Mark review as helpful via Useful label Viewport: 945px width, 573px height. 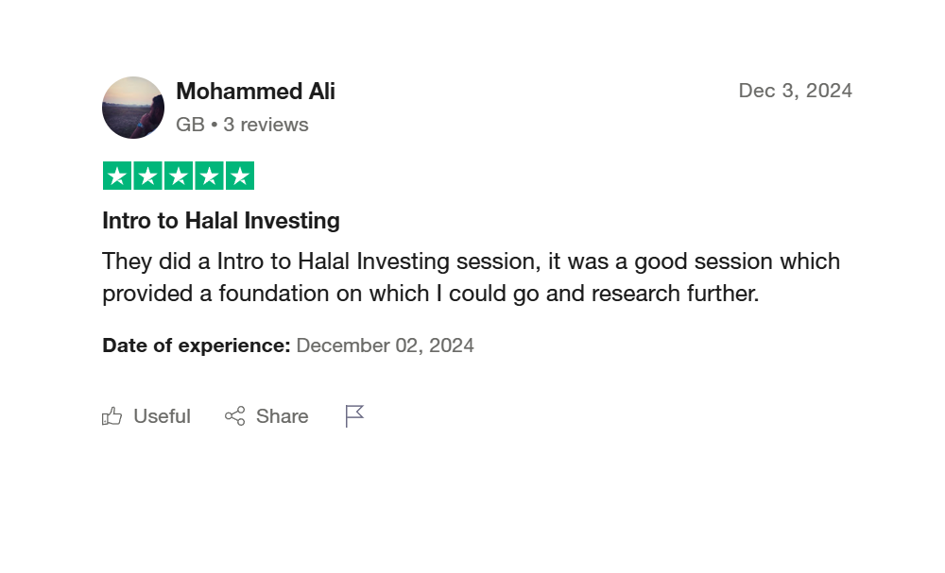(x=162, y=416)
